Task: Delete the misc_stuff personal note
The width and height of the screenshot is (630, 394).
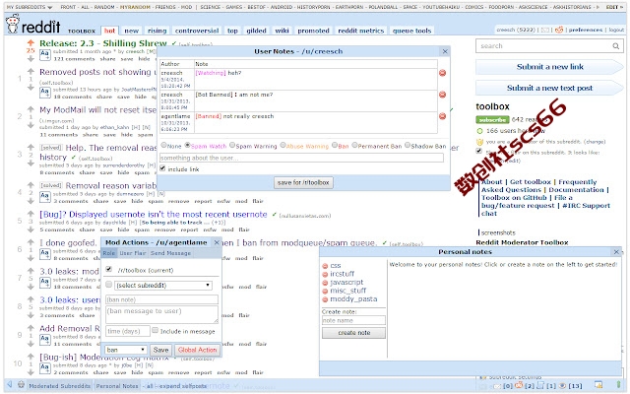Action: coord(325,292)
